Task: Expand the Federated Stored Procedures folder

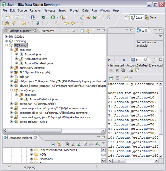Action: (31, 150)
